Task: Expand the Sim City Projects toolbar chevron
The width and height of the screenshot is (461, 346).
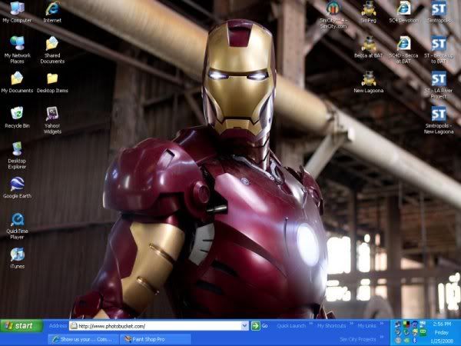Action: tap(382, 338)
